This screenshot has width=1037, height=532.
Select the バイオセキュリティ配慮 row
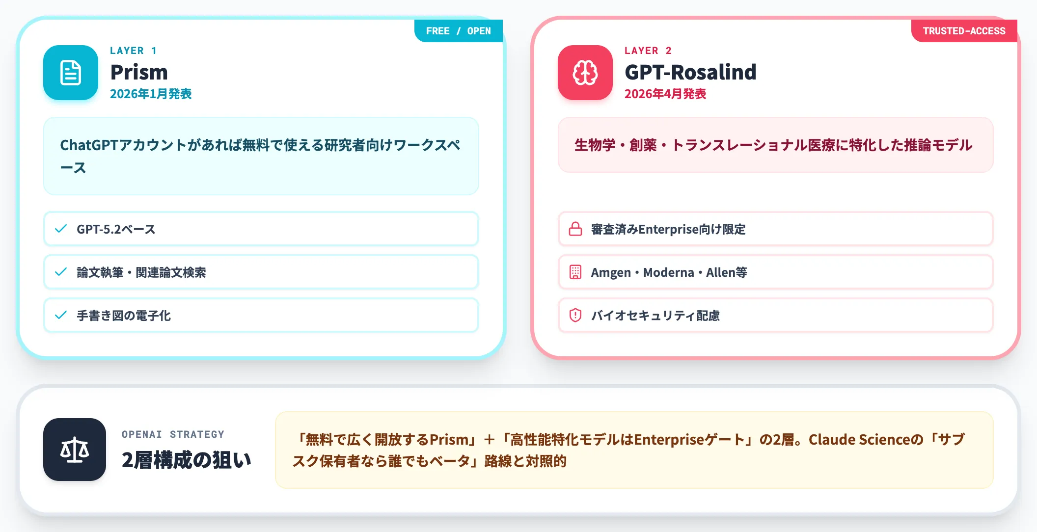click(776, 316)
